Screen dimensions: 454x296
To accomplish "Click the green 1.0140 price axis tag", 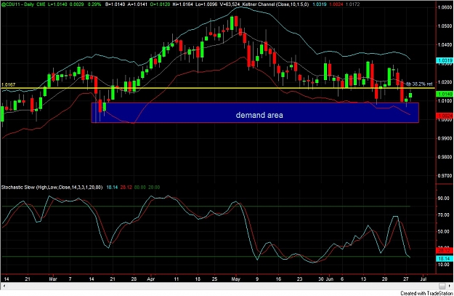I will click(x=445, y=94).
